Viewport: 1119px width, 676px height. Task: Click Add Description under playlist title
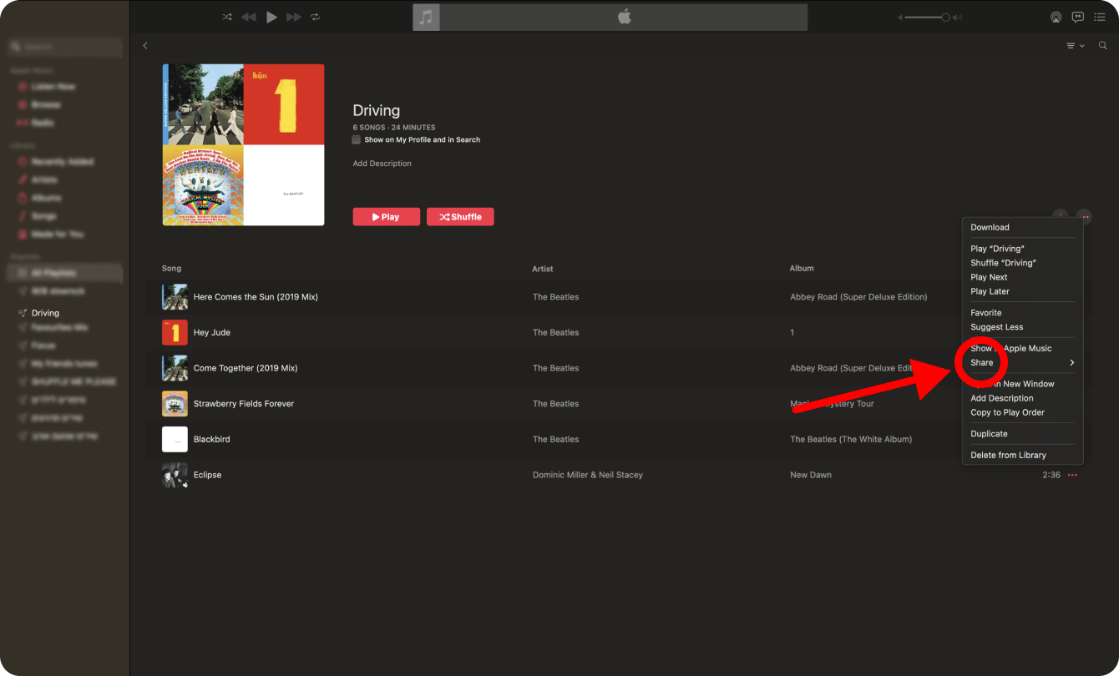coord(382,164)
